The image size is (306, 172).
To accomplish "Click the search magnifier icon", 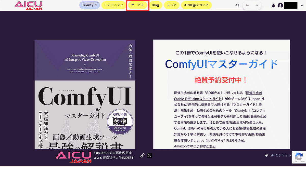I will click(238, 5).
